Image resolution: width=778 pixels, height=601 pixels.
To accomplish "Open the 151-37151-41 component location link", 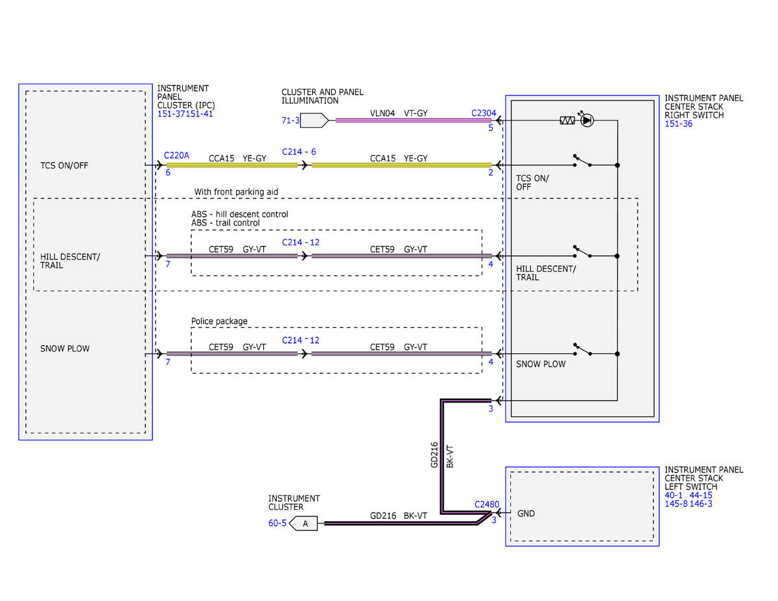I will tap(185, 114).
